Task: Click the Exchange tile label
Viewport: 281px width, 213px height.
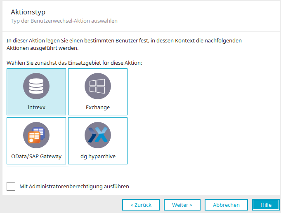Action: (x=98, y=107)
